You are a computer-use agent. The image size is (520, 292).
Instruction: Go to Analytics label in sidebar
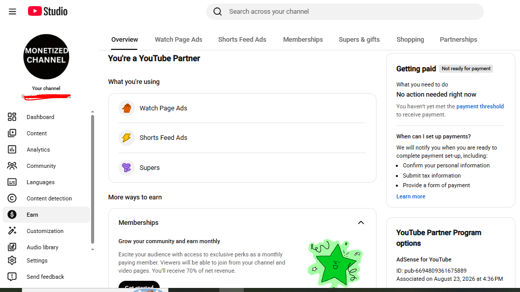(x=38, y=150)
